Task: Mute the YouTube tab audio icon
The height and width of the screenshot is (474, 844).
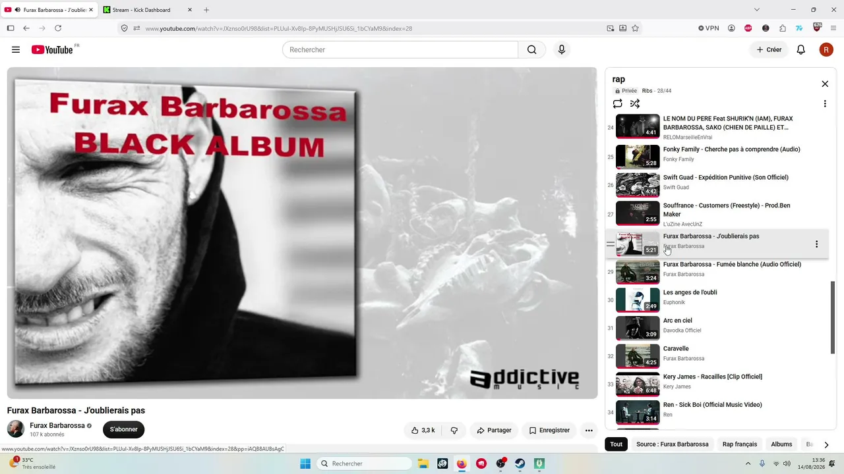Action: click(17, 10)
